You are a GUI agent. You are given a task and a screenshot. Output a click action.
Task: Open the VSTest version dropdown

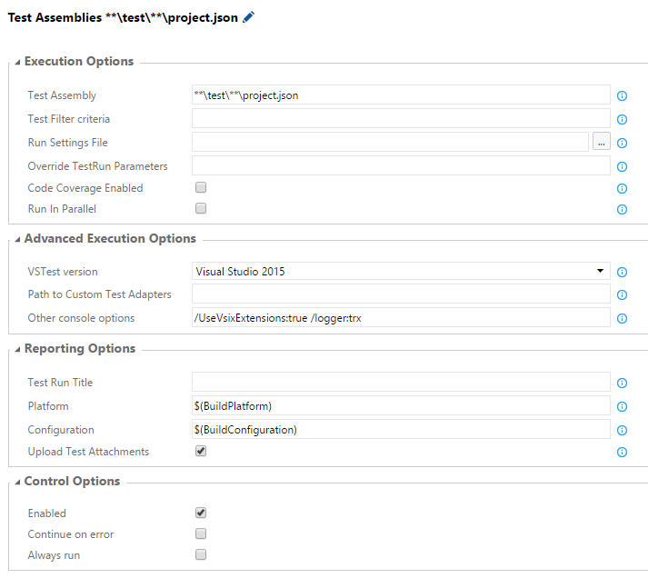400,271
